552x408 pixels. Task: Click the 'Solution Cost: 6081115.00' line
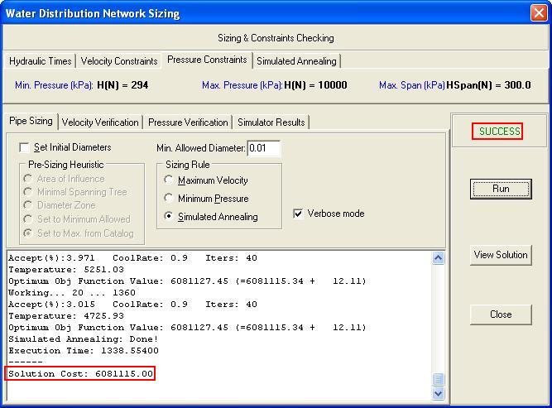(x=80, y=373)
